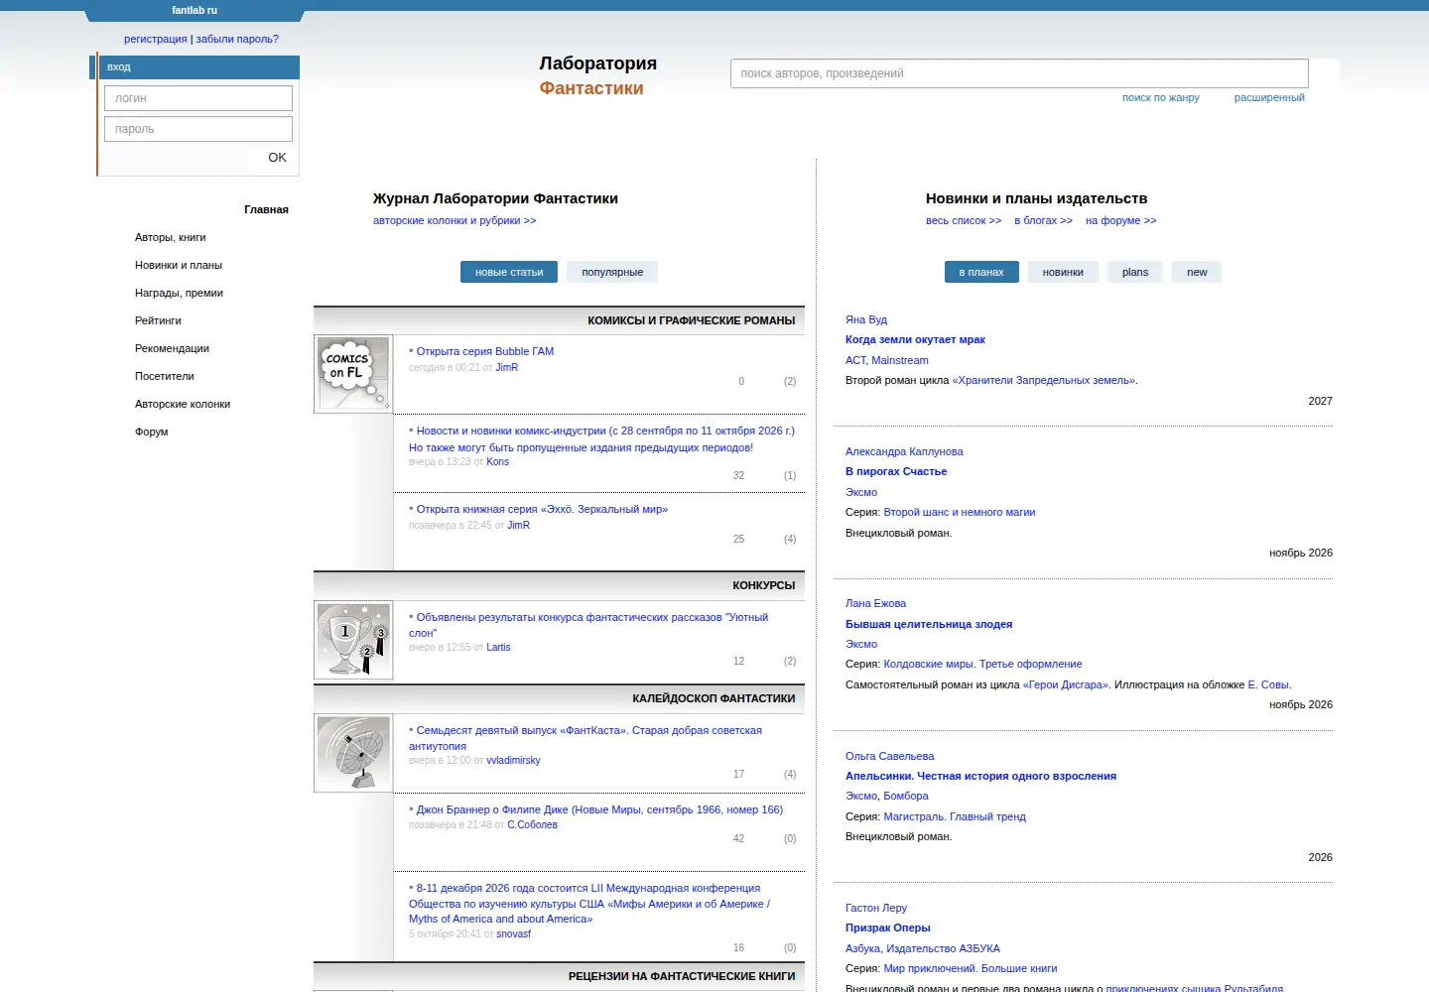Screen dimensions: 1429x992
Task: Open the «Посетители» menu item
Action: (165, 376)
